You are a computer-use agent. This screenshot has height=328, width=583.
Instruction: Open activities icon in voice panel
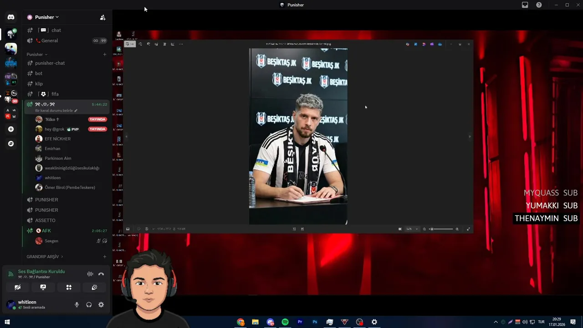pos(69,287)
